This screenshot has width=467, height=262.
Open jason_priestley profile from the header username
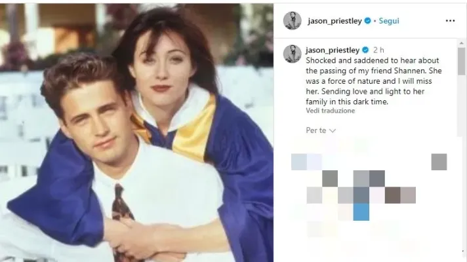pos(335,21)
